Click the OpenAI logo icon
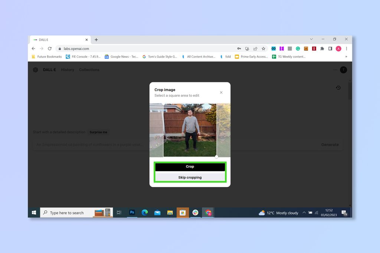Screen dimensions: 380x253 click(35, 70)
